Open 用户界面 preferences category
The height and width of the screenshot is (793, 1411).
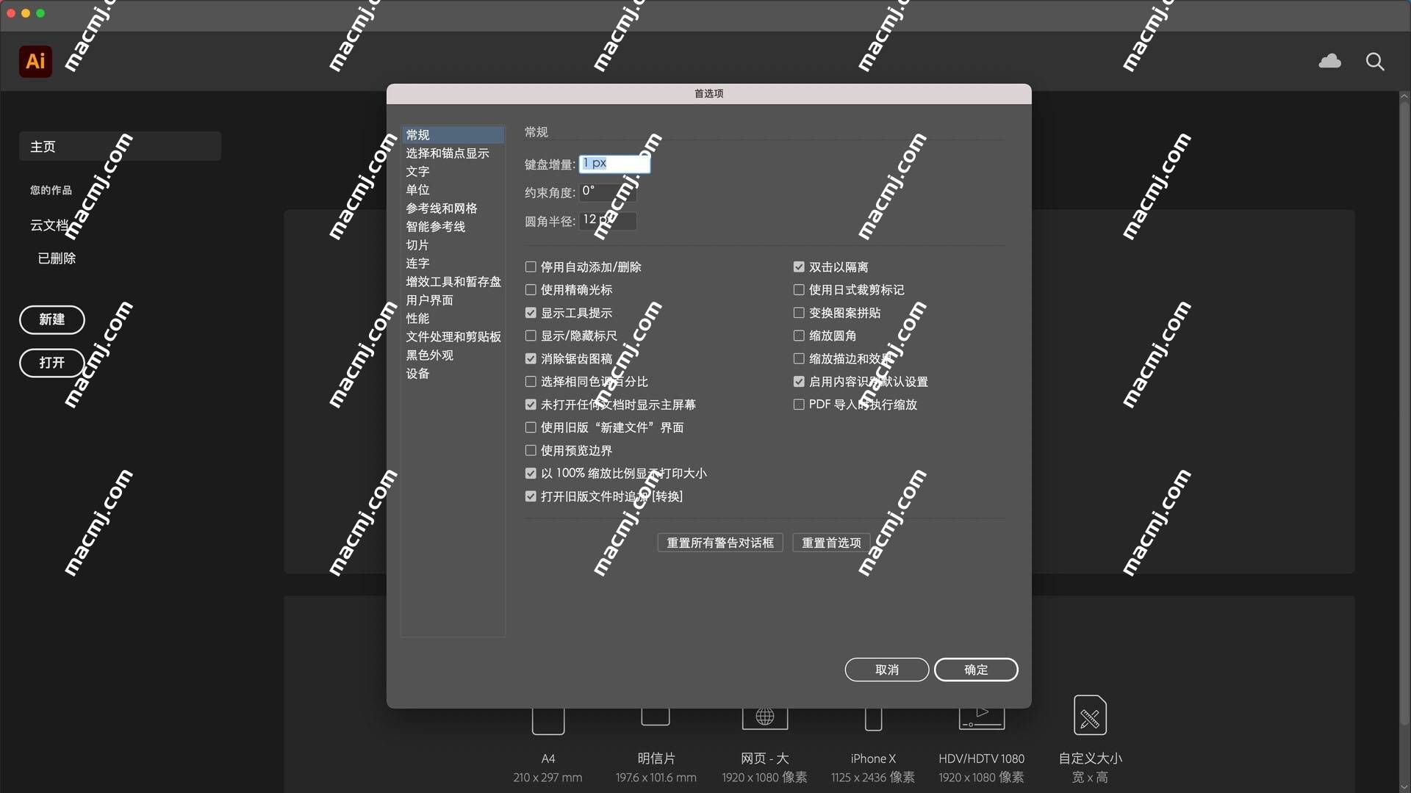pyautogui.click(x=453, y=300)
